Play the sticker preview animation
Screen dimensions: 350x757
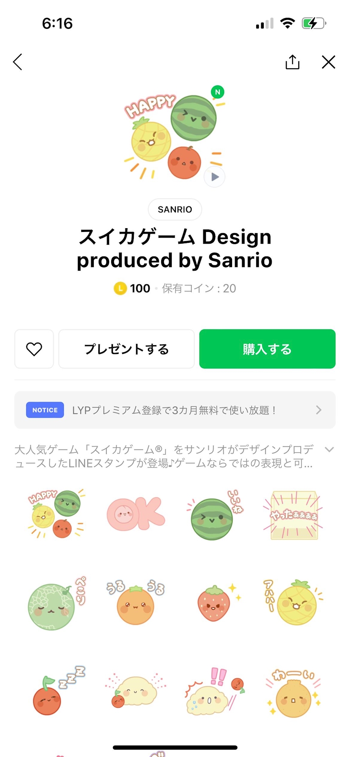pyautogui.click(x=215, y=177)
